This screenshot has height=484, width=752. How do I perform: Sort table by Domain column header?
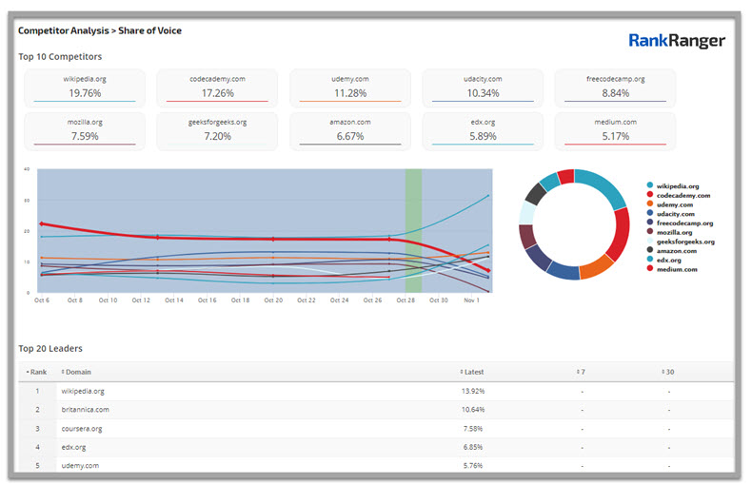click(78, 372)
